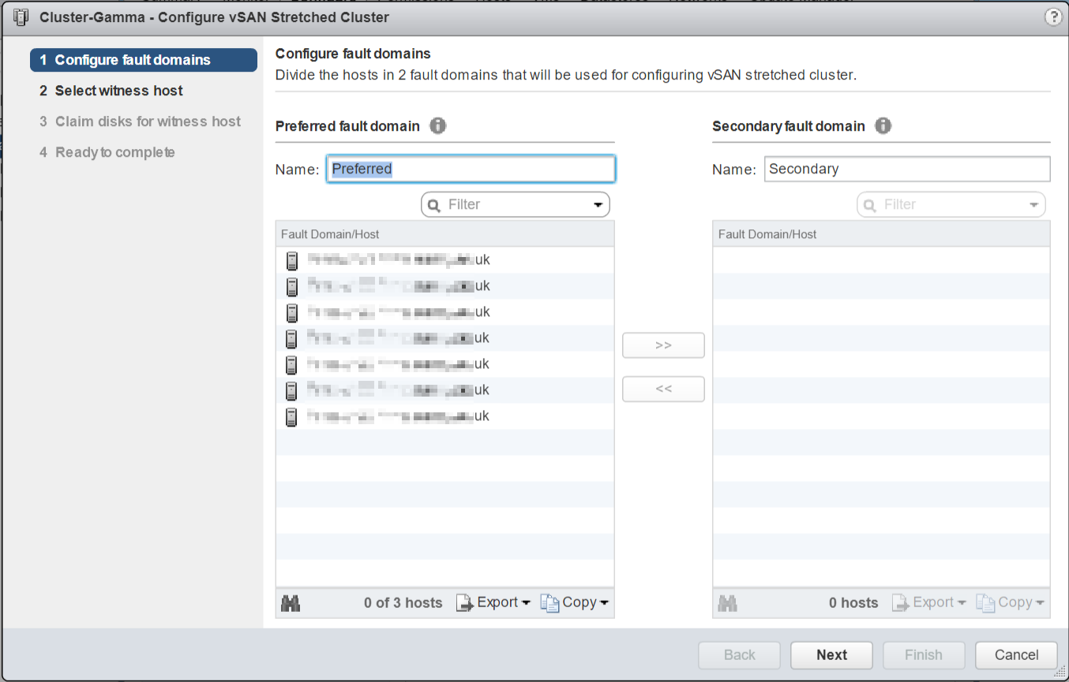The width and height of the screenshot is (1069, 682).
Task: Open the Export menu under Preferred list
Action: pyautogui.click(x=493, y=603)
